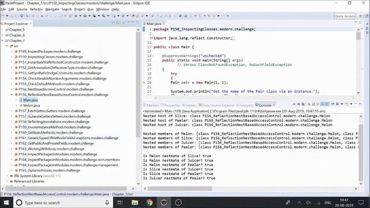370x208 pixels.
Task: Click the New file toolbar icon
Action: (3, 16)
